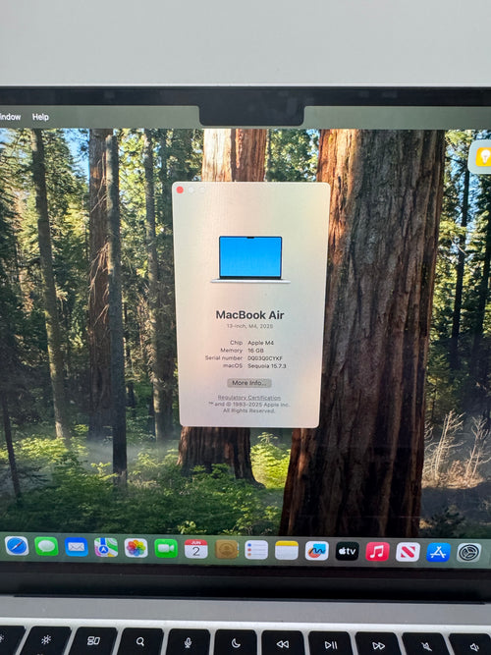The image size is (491, 655).
Task: Click the "16 GB" memory value
Action: (255, 351)
